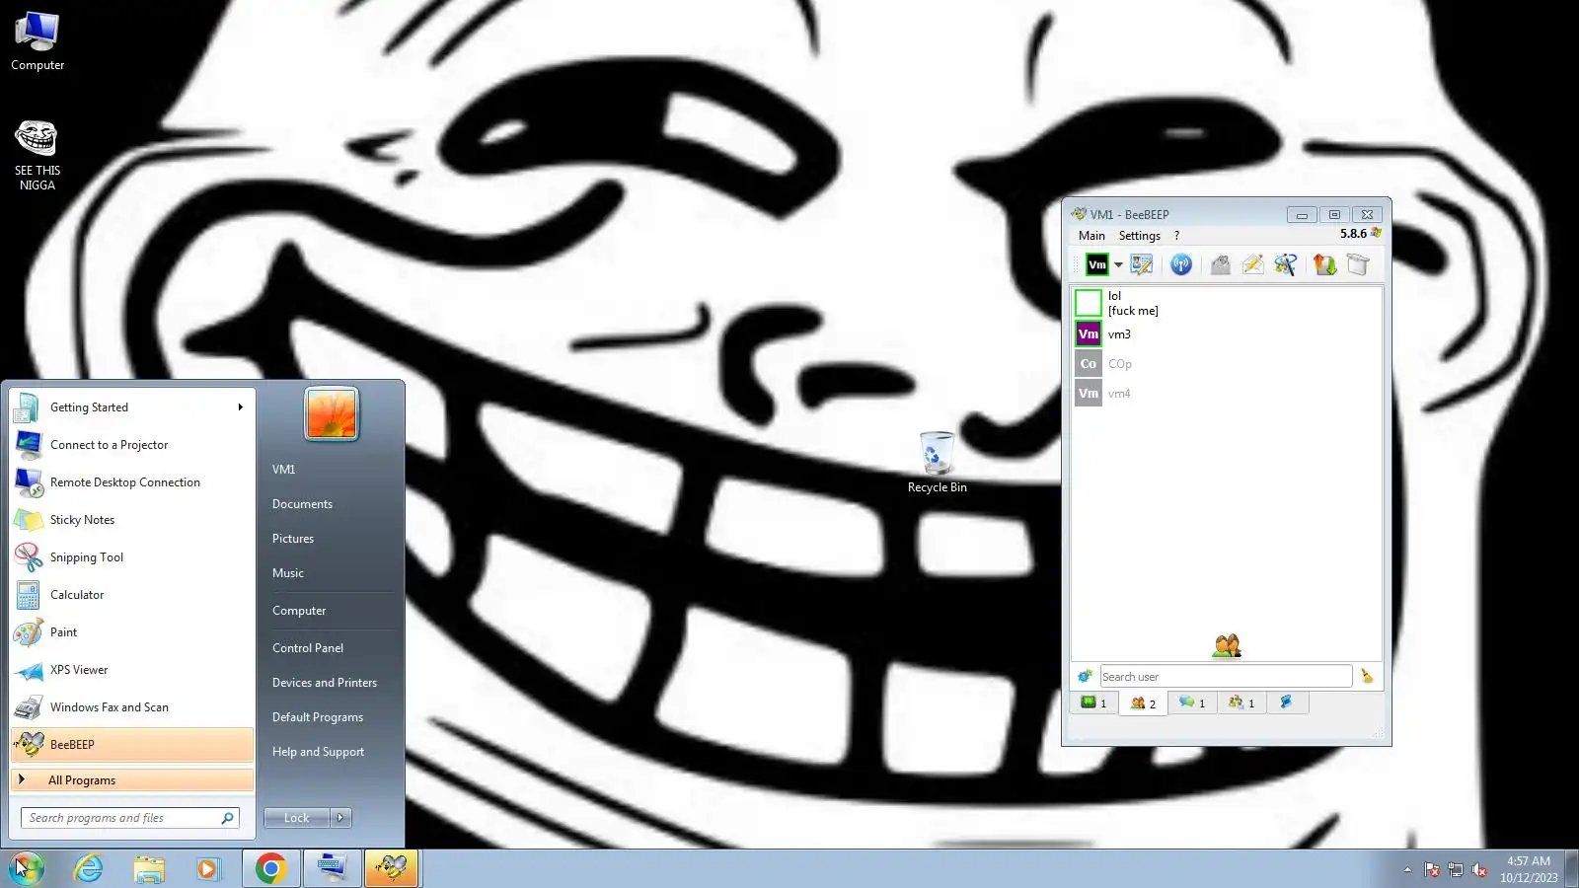Open Devices and Printers

click(x=325, y=683)
